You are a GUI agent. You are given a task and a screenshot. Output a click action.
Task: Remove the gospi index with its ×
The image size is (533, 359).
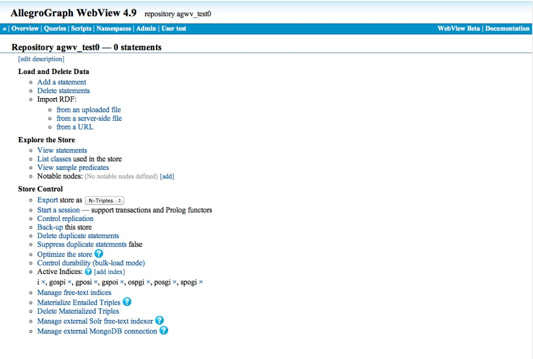[x=69, y=282]
